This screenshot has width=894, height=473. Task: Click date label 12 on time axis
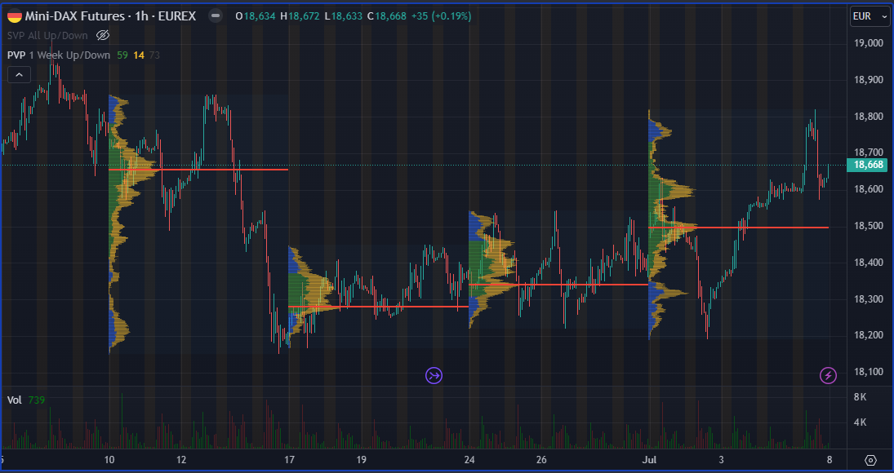tap(181, 459)
